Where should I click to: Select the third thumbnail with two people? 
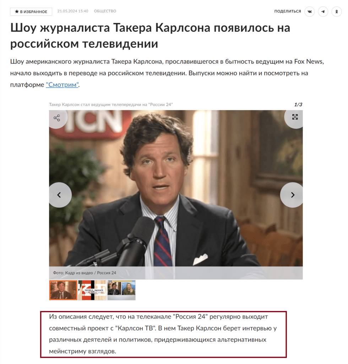coord(121,290)
